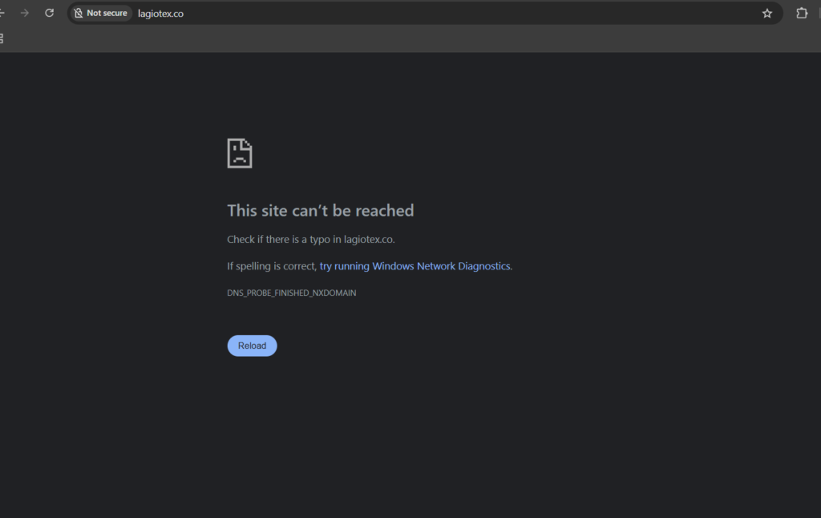Screen dimensions: 821x518
Task: Click the sad page error icon
Action: click(x=240, y=153)
